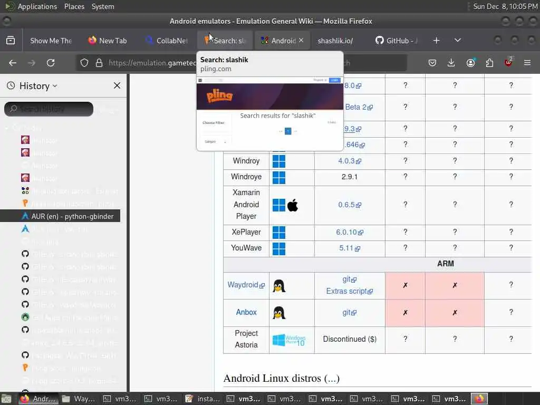Expand the Android Linux distros section

[332, 379]
